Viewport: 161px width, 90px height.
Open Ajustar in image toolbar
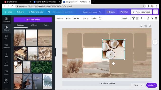76,18
